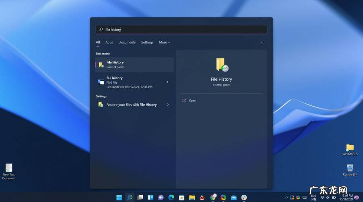The width and height of the screenshot is (363, 202).
Task: Click the File History title in preview pane
Action: tap(221, 79)
